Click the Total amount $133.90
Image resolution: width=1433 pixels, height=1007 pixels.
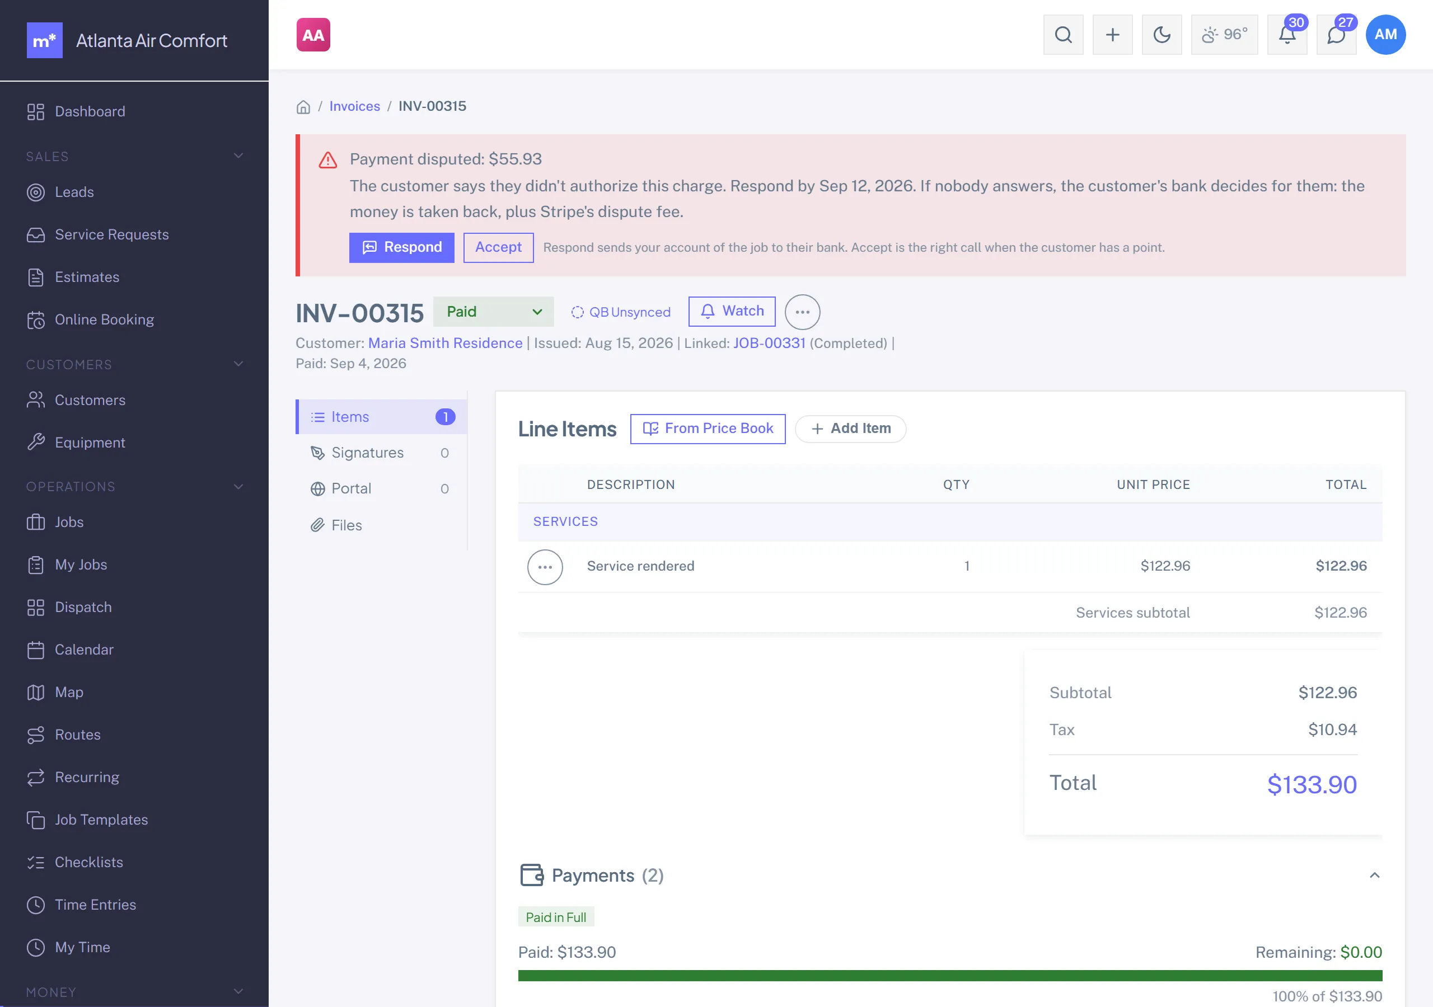(1312, 784)
